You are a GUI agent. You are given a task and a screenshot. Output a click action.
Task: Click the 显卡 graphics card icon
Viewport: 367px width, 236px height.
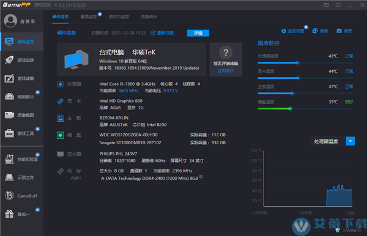[61, 101]
